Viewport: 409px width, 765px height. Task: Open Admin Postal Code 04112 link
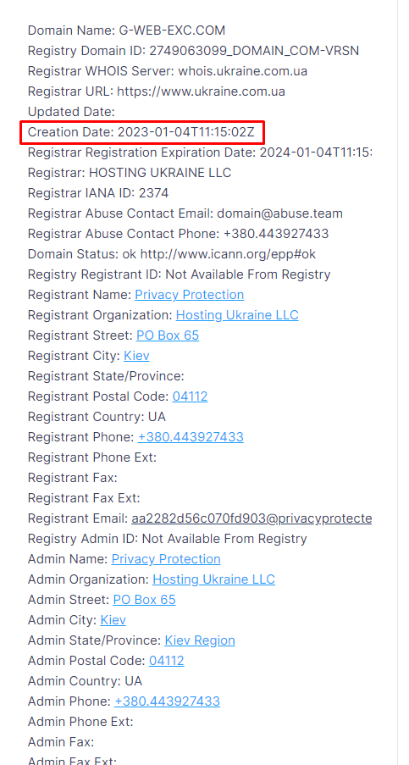point(167,661)
